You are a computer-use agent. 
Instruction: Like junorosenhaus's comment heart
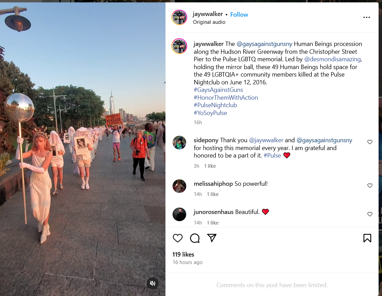pyautogui.click(x=370, y=214)
